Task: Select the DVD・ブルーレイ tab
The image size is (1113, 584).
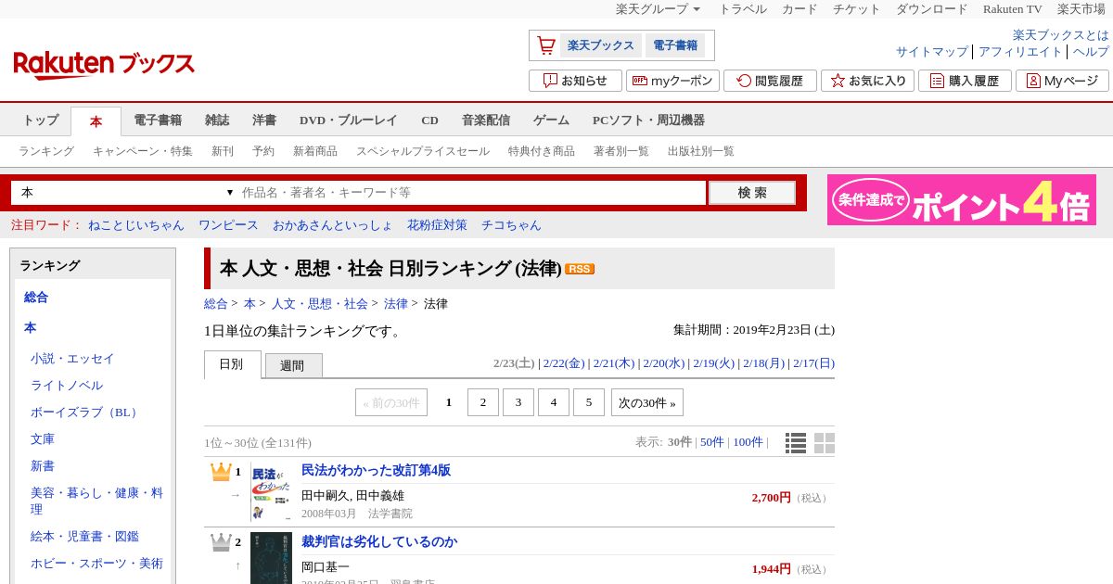Action: (348, 121)
